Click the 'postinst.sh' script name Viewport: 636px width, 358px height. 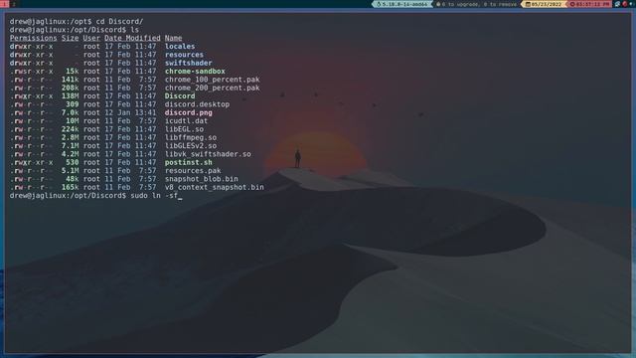pyautogui.click(x=188, y=162)
